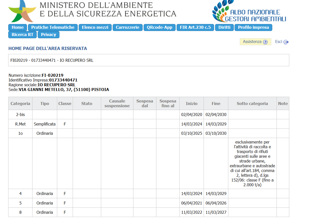This screenshot has width=309, height=219.
Task: Open Pratiche Telematiche section
Action: 53,27
